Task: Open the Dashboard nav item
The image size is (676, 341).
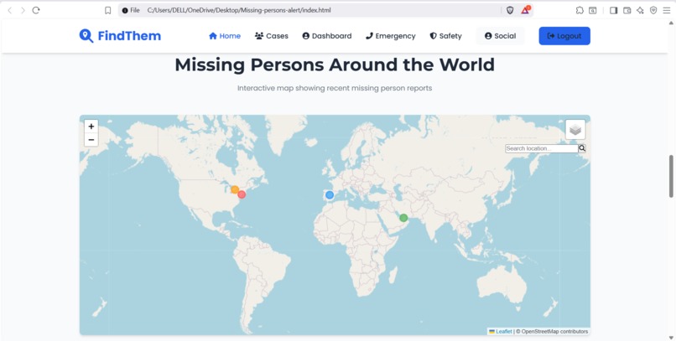Action: coord(327,36)
